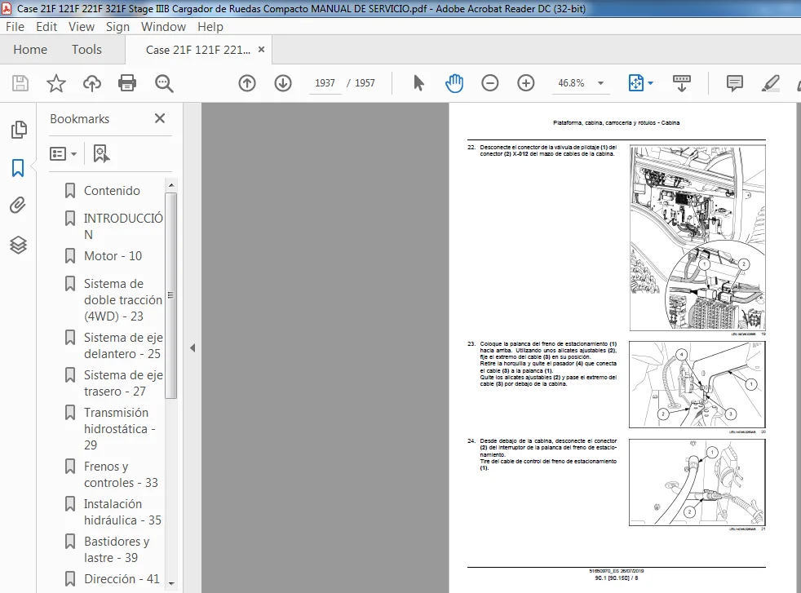Open Bastidores y lastre - 39 bookmark

pyautogui.click(x=117, y=549)
